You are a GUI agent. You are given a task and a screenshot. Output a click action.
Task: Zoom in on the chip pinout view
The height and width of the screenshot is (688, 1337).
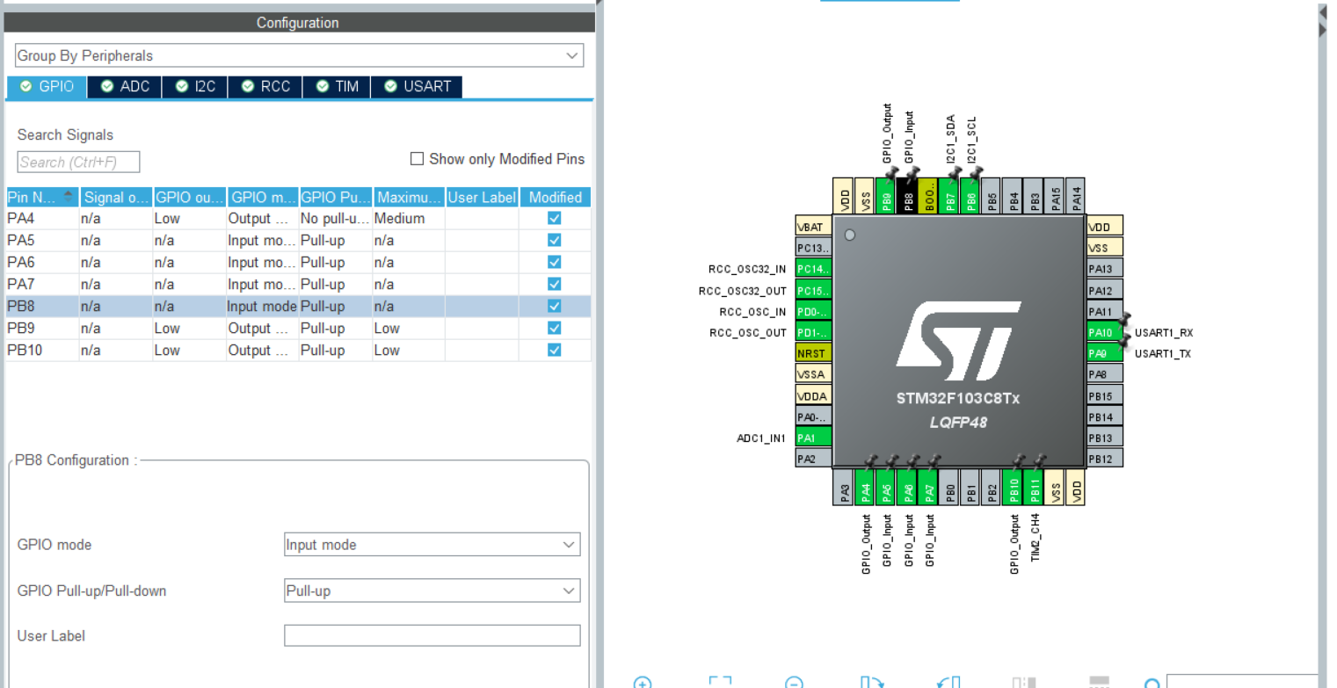click(643, 683)
